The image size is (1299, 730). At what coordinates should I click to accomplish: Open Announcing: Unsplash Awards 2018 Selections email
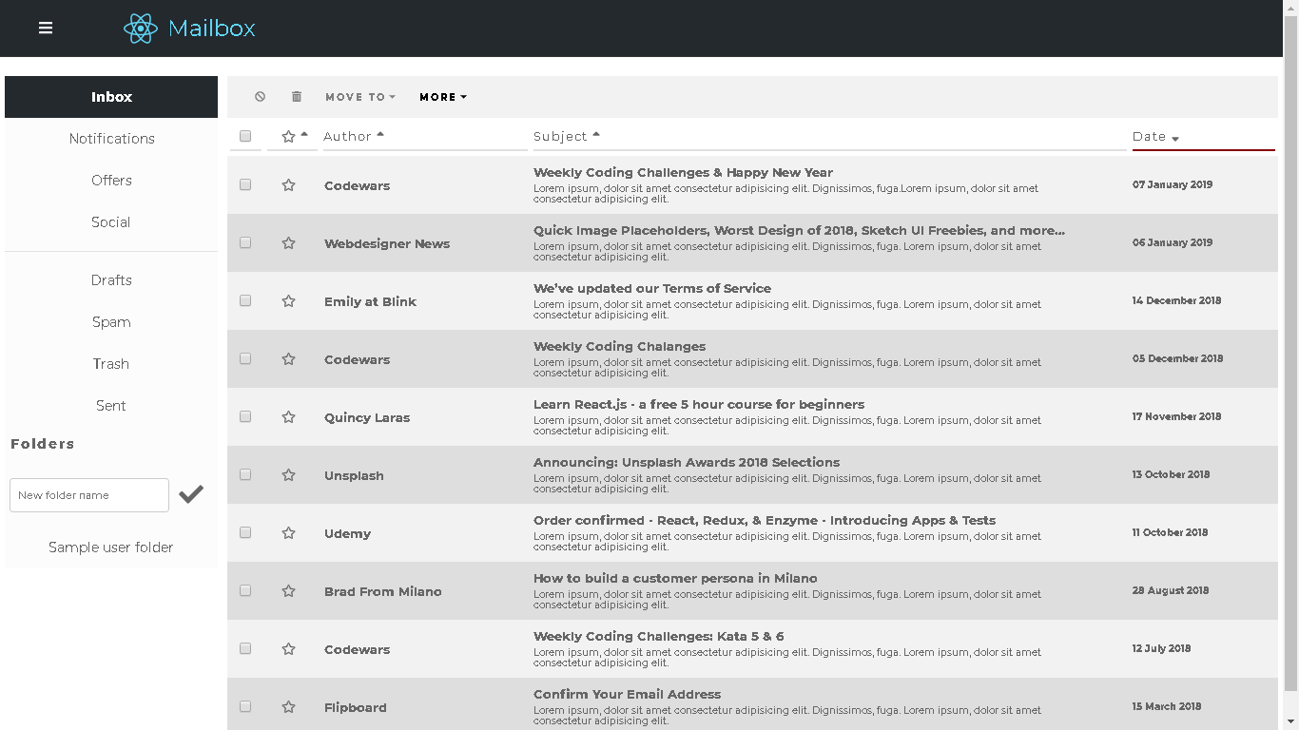pyautogui.click(x=687, y=462)
